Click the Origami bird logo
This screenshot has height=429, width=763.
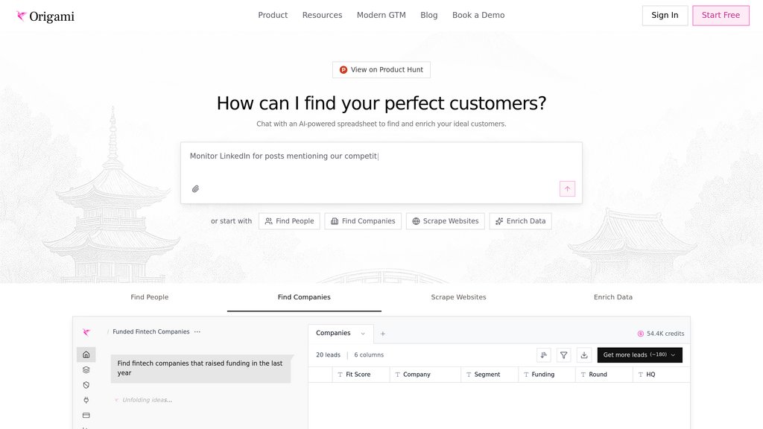(22, 16)
